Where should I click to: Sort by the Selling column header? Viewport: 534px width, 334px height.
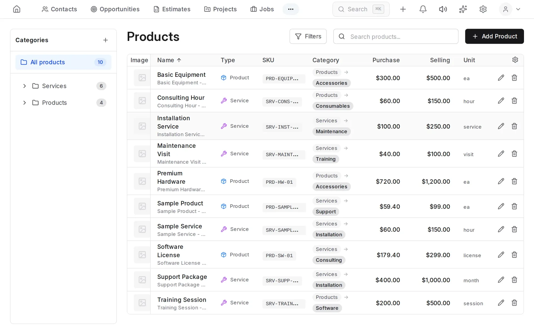440,60
